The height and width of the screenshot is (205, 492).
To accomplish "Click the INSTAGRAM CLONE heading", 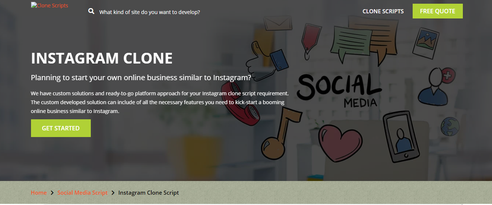I will [x=102, y=58].
